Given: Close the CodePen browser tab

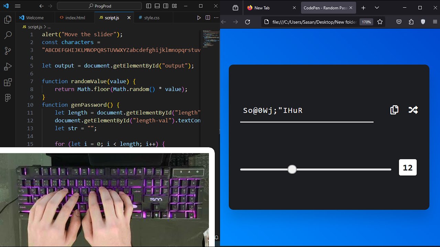Looking at the screenshot, I should (x=351, y=8).
